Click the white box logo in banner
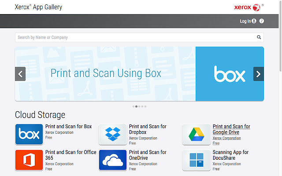 [230, 74]
